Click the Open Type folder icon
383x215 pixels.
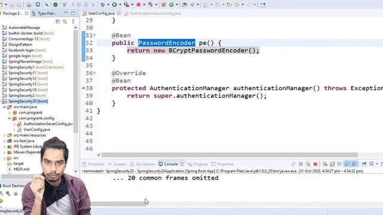coord(184,5)
